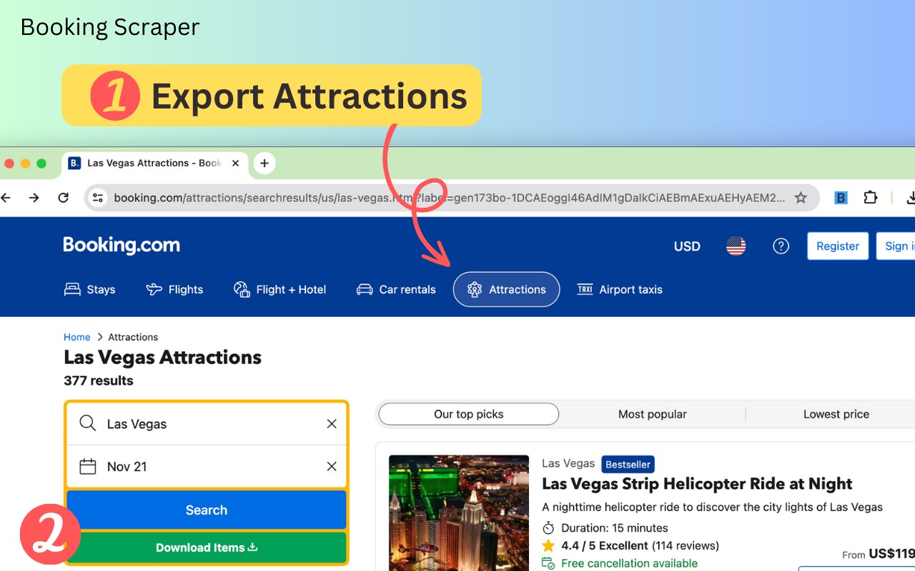Click the browser address bar URL

tap(449, 198)
